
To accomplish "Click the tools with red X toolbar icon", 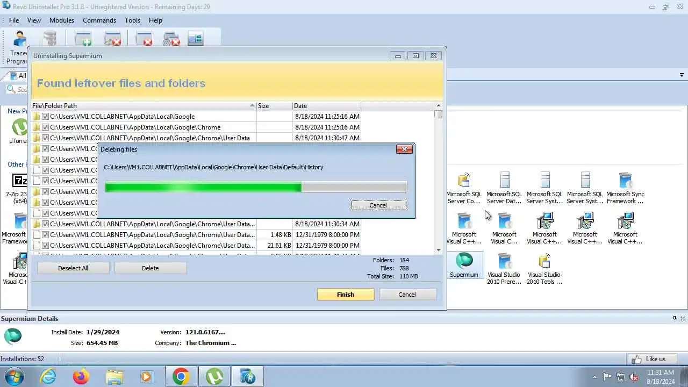I will (112, 39).
